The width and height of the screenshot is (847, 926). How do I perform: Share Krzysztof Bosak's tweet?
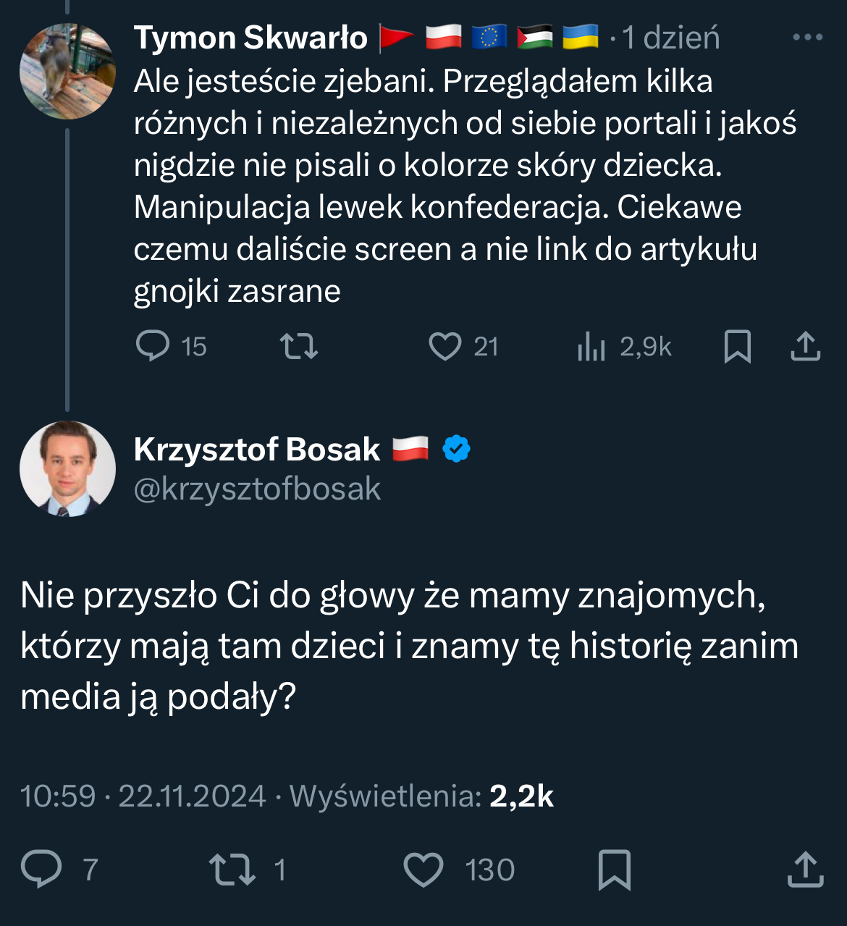tap(805, 869)
